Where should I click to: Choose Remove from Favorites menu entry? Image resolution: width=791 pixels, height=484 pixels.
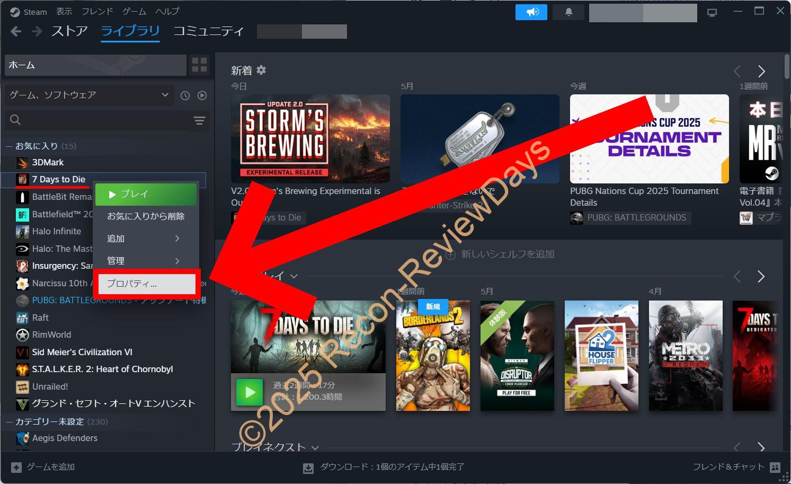point(145,216)
